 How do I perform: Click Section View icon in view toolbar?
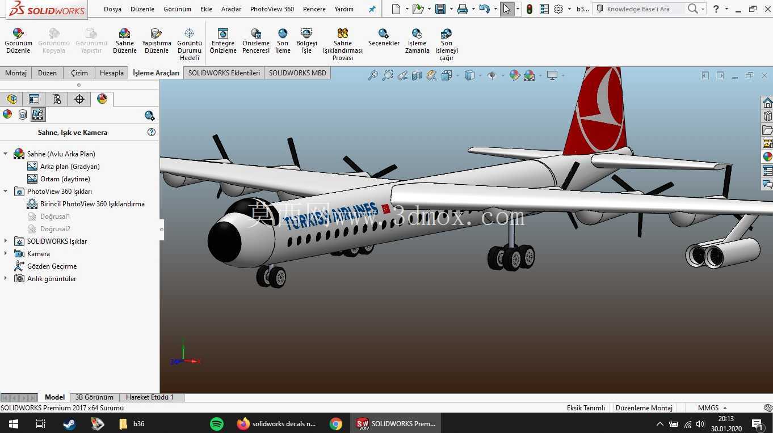417,75
